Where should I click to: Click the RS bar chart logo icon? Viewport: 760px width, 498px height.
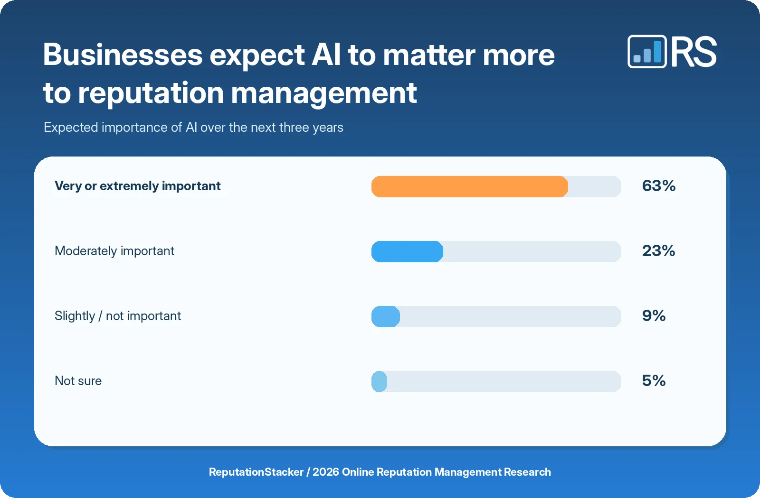pos(647,52)
